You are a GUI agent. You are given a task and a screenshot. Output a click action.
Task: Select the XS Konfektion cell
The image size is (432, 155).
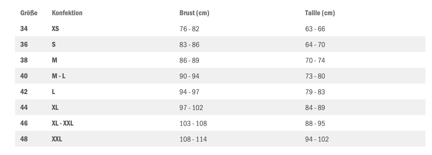(55, 29)
